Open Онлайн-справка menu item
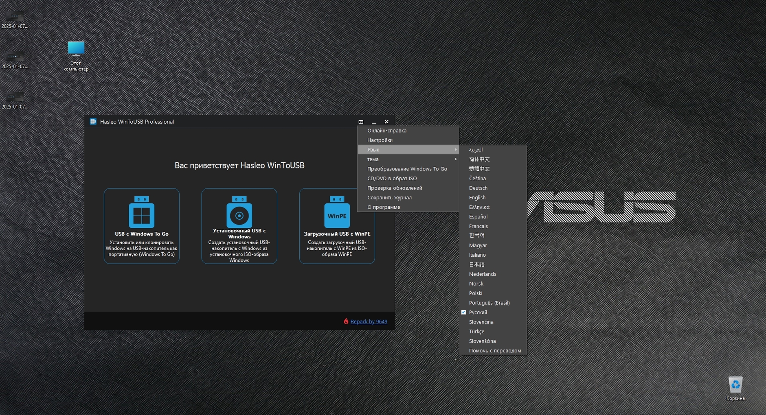Viewport: 766px width, 415px height. coord(408,131)
